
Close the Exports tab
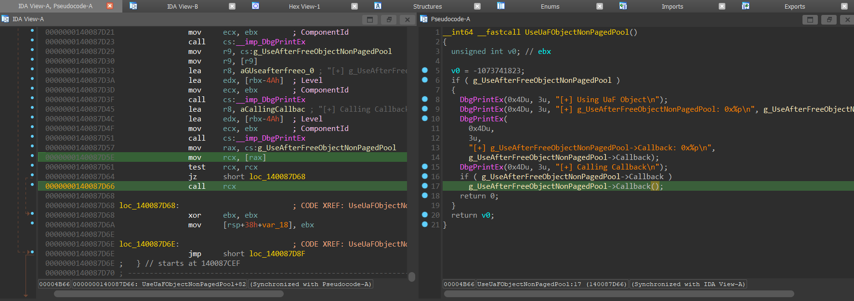coord(844,6)
